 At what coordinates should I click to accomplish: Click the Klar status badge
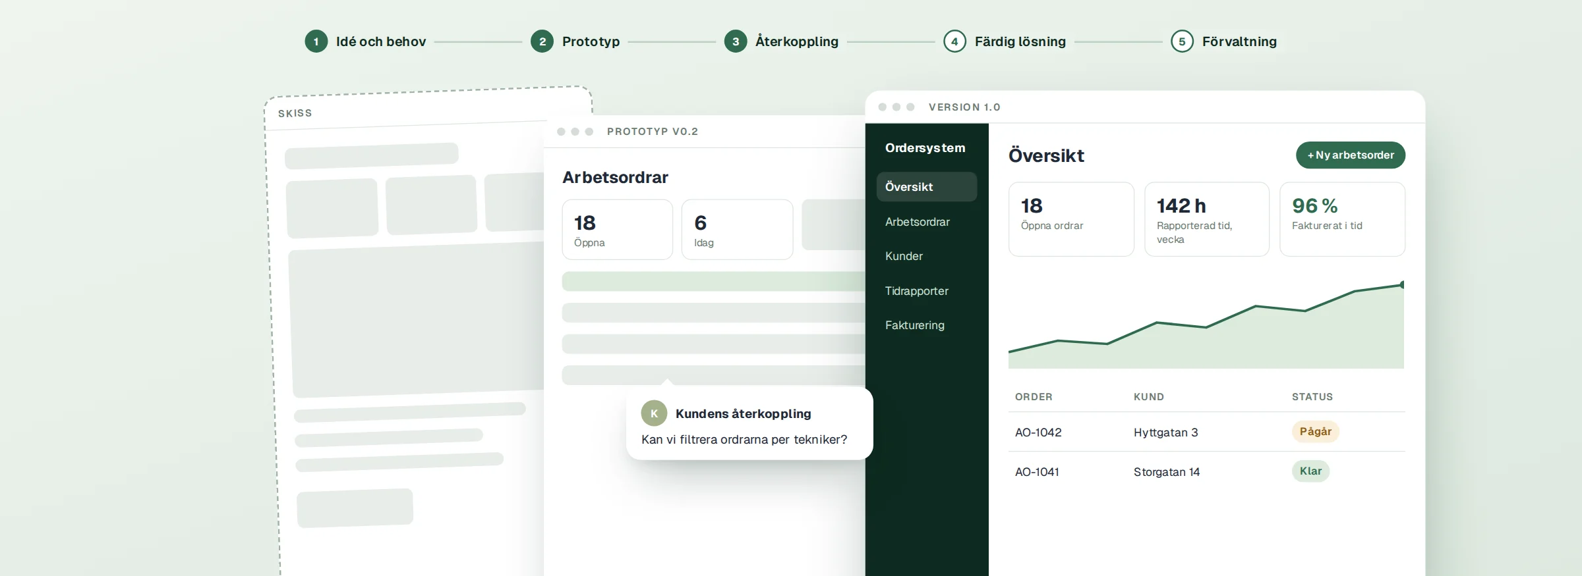click(x=1310, y=471)
